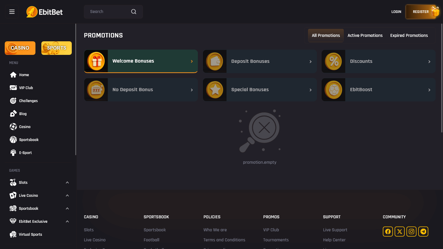Open the Telegram community icon
This screenshot has width=443, height=249.
click(423, 232)
